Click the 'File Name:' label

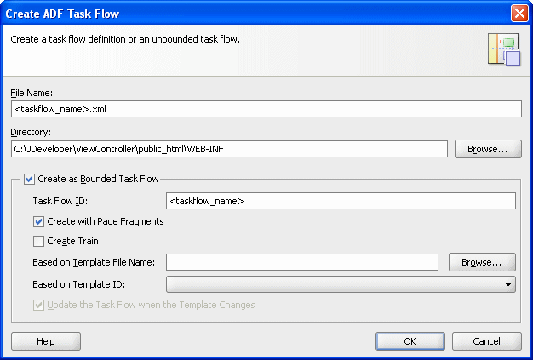point(32,93)
